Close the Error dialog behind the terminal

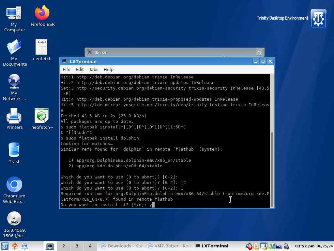pyautogui.click(x=259, y=52)
